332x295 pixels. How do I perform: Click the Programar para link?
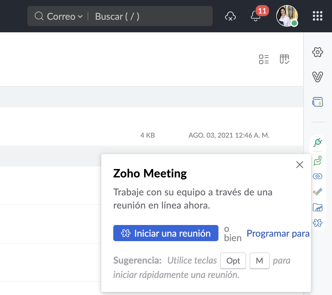tap(278, 233)
